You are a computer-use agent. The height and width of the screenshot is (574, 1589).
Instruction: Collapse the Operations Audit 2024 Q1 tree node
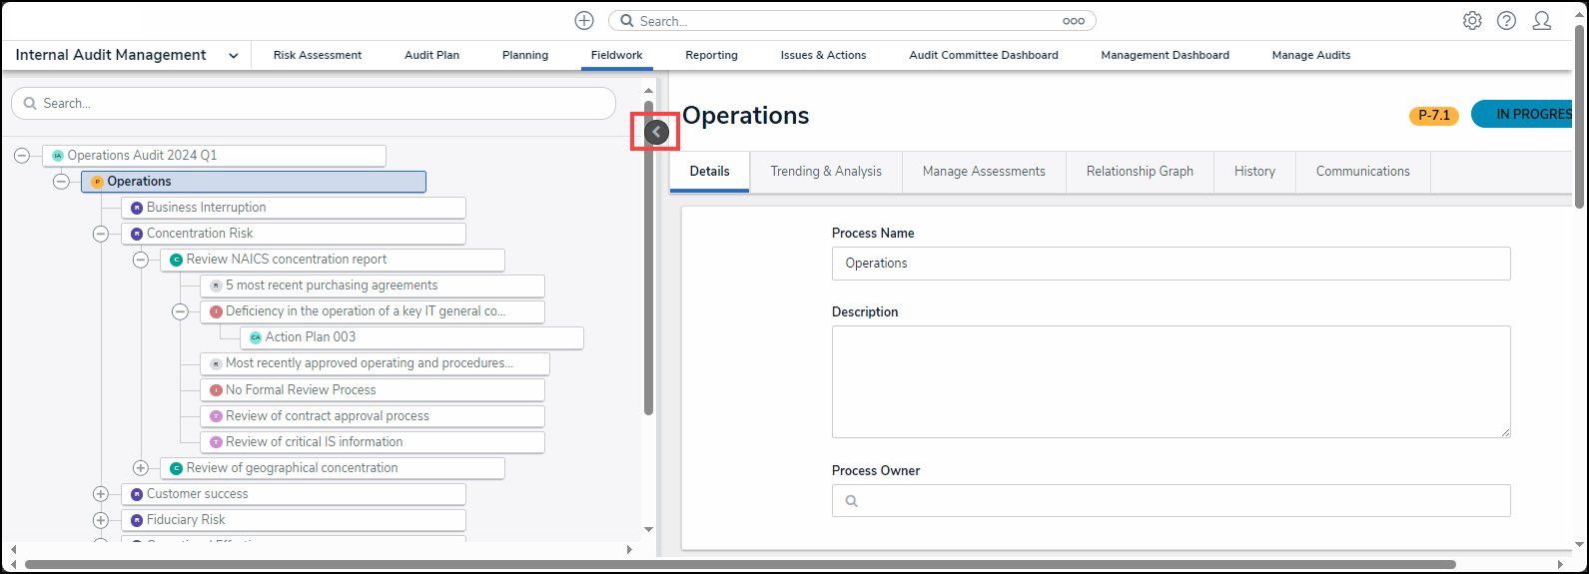click(22, 156)
